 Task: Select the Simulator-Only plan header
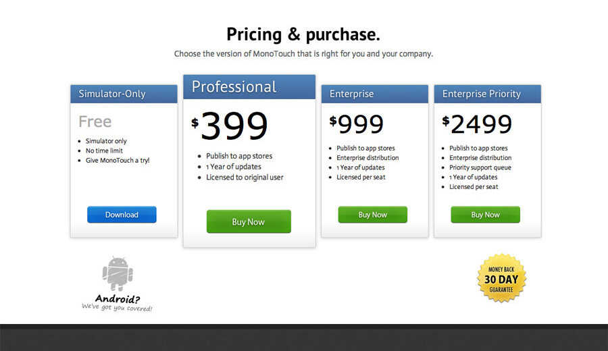click(x=124, y=94)
